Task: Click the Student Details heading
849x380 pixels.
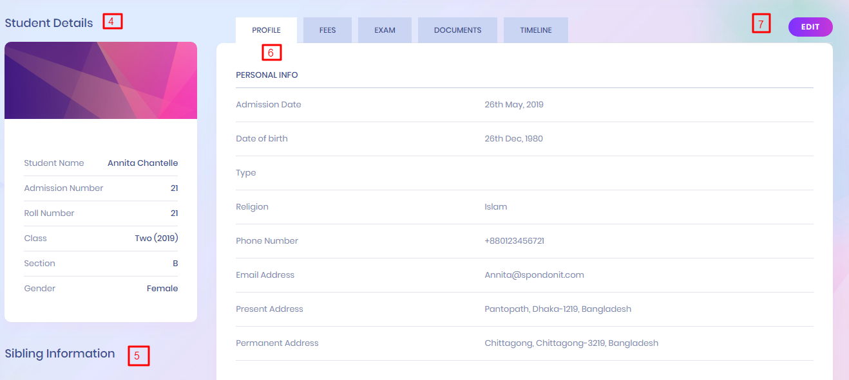Action: click(49, 23)
